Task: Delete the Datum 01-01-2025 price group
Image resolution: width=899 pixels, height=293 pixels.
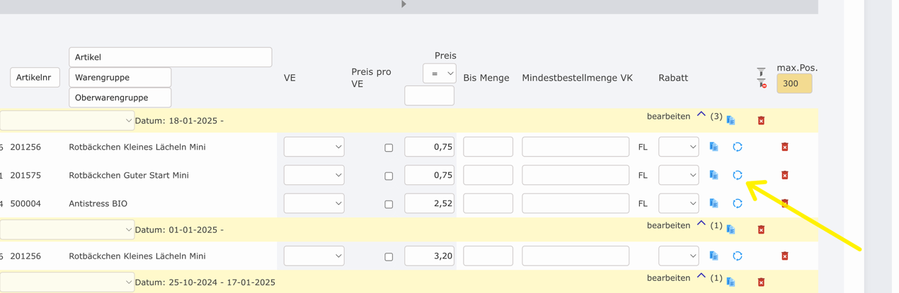Action: [761, 229]
